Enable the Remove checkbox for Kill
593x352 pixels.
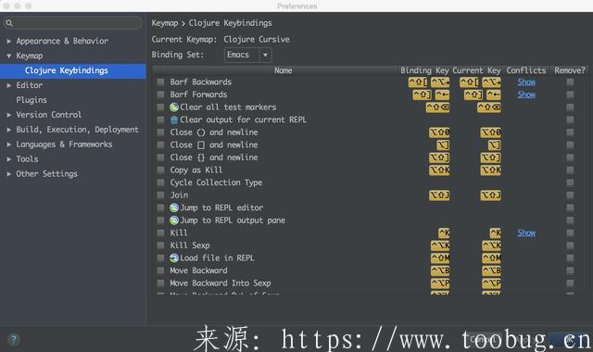click(x=570, y=233)
